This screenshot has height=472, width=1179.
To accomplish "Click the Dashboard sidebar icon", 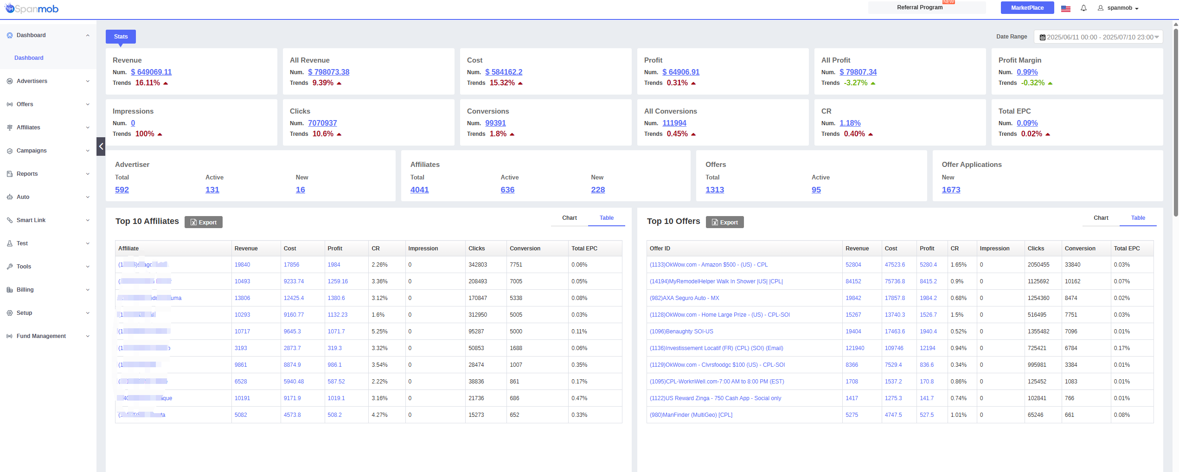I will pyautogui.click(x=10, y=35).
